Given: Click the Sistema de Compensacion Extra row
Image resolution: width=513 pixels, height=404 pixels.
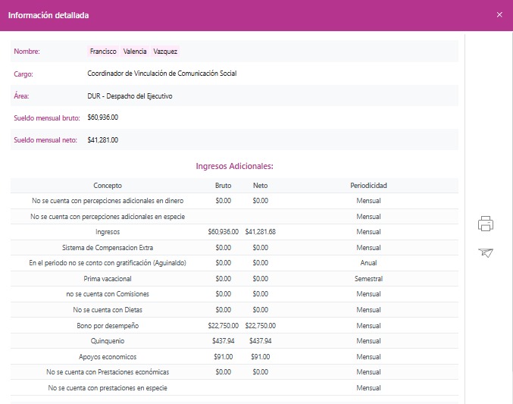Looking at the screenshot, I should pyautogui.click(x=107, y=248).
